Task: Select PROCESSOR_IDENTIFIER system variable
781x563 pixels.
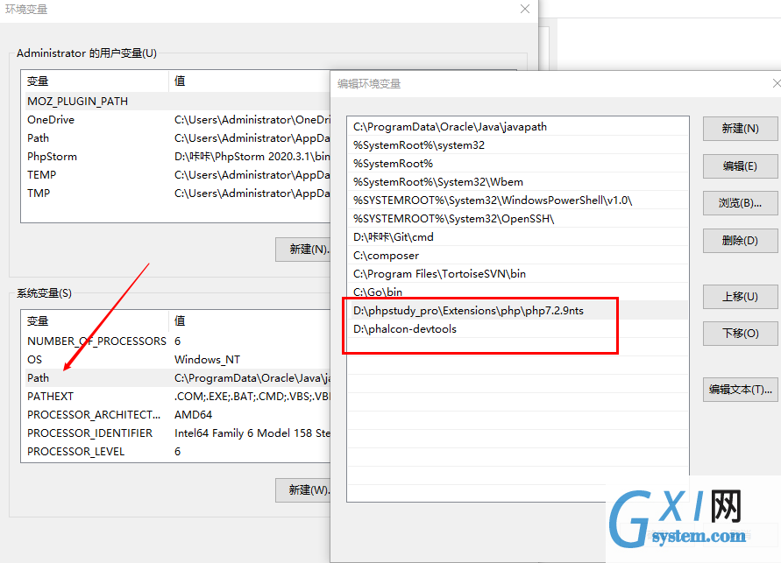Action: pos(177,433)
